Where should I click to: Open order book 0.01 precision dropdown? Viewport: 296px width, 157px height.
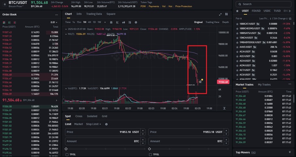click(x=54, y=22)
